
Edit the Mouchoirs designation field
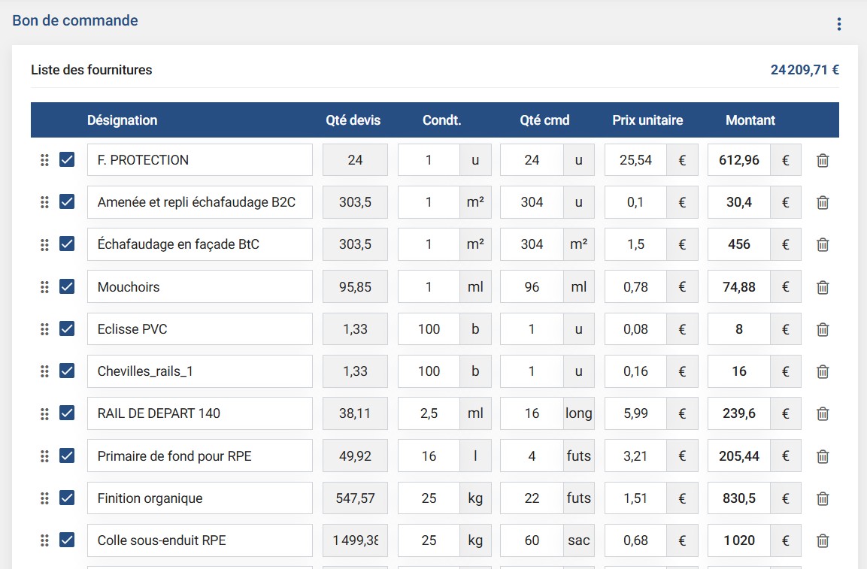[199, 287]
